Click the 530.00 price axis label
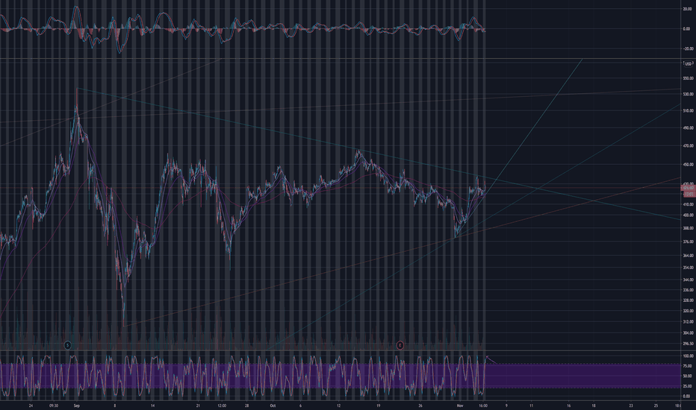 pos(688,94)
